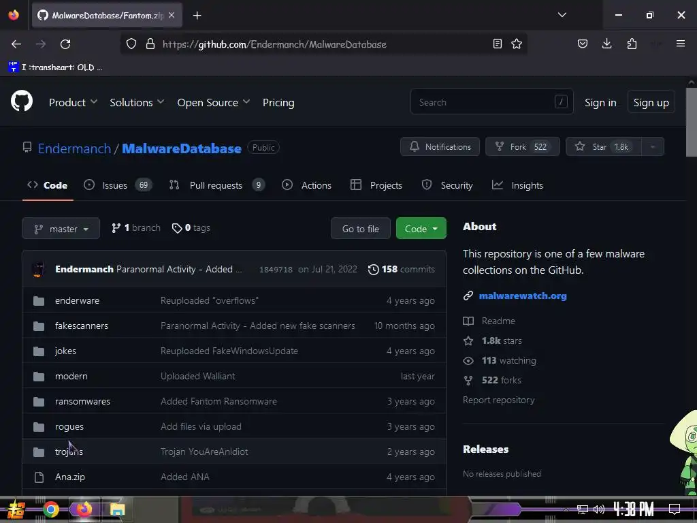The height and width of the screenshot is (523, 697).
Task: Expand the star lists dropdown arrow
Action: tap(653, 146)
